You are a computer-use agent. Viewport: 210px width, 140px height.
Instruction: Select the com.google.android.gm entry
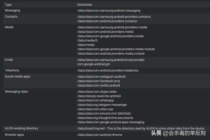(x=93, y=64)
